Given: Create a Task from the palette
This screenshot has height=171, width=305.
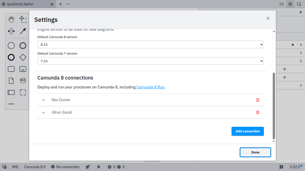Looking at the screenshot, I should pos(11,69).
